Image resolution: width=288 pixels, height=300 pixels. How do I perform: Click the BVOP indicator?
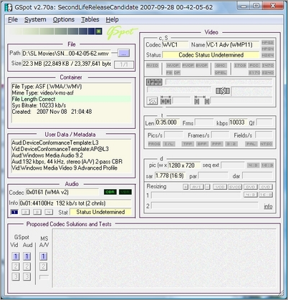coord(202,65)
